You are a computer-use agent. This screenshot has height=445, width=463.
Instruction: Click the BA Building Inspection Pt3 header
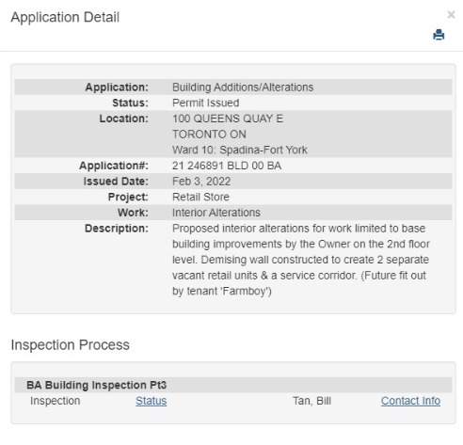click(x=97, y=385)
